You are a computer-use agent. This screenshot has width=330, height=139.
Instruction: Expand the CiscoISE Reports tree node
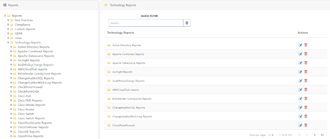tap(11, 132)
